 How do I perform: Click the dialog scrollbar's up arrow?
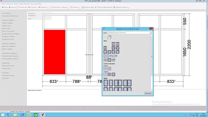point(152,36)
